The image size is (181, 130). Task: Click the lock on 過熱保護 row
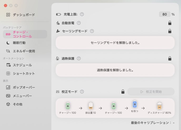click(x=170, y=58)
